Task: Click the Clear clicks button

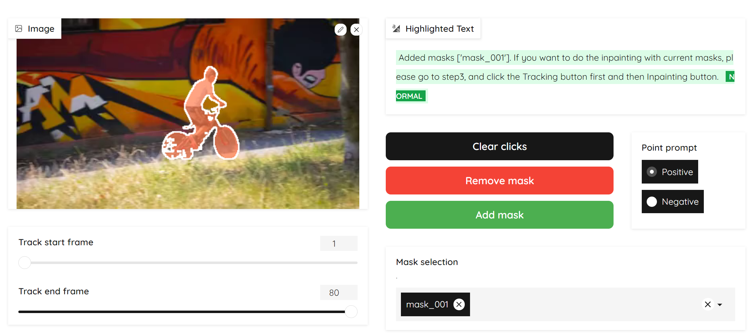Action: coord(499,146)
